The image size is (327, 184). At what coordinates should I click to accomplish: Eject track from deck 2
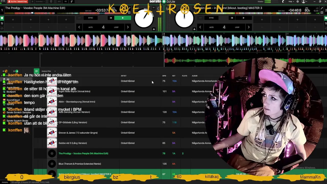point(194,29)
